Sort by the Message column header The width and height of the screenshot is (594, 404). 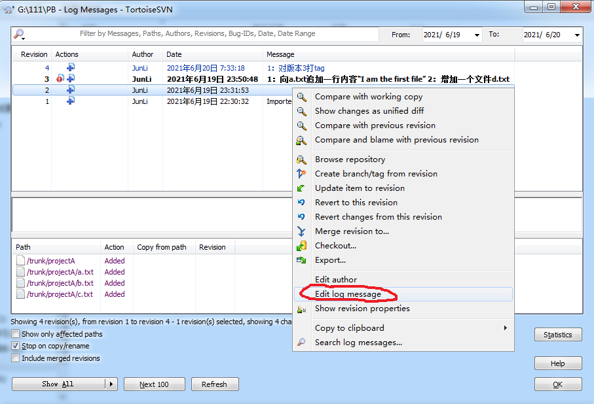pos(388,54)
